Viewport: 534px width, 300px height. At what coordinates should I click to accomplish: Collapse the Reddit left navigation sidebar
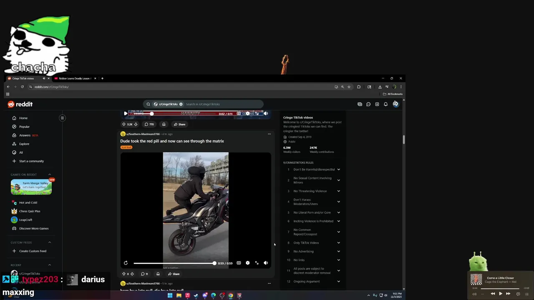coord(62,118)
